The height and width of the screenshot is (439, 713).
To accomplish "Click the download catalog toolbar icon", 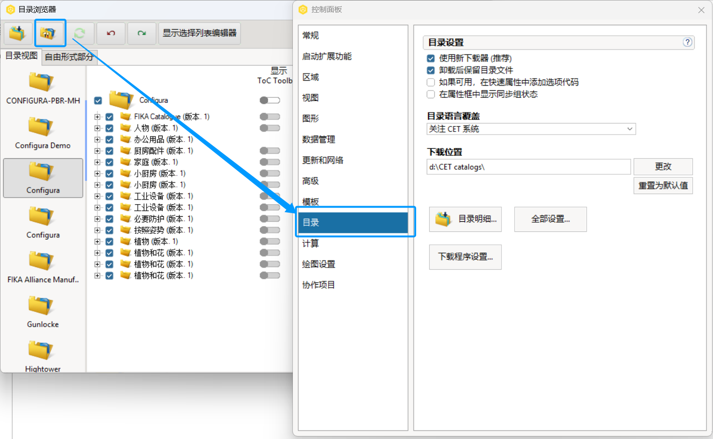I will [x=18, y=33].
